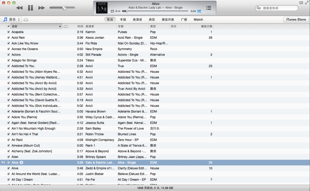Viewport: 310px width, 191px height.
Task: Enter full screen with the arrows icon
Action: tap(307, 2)
